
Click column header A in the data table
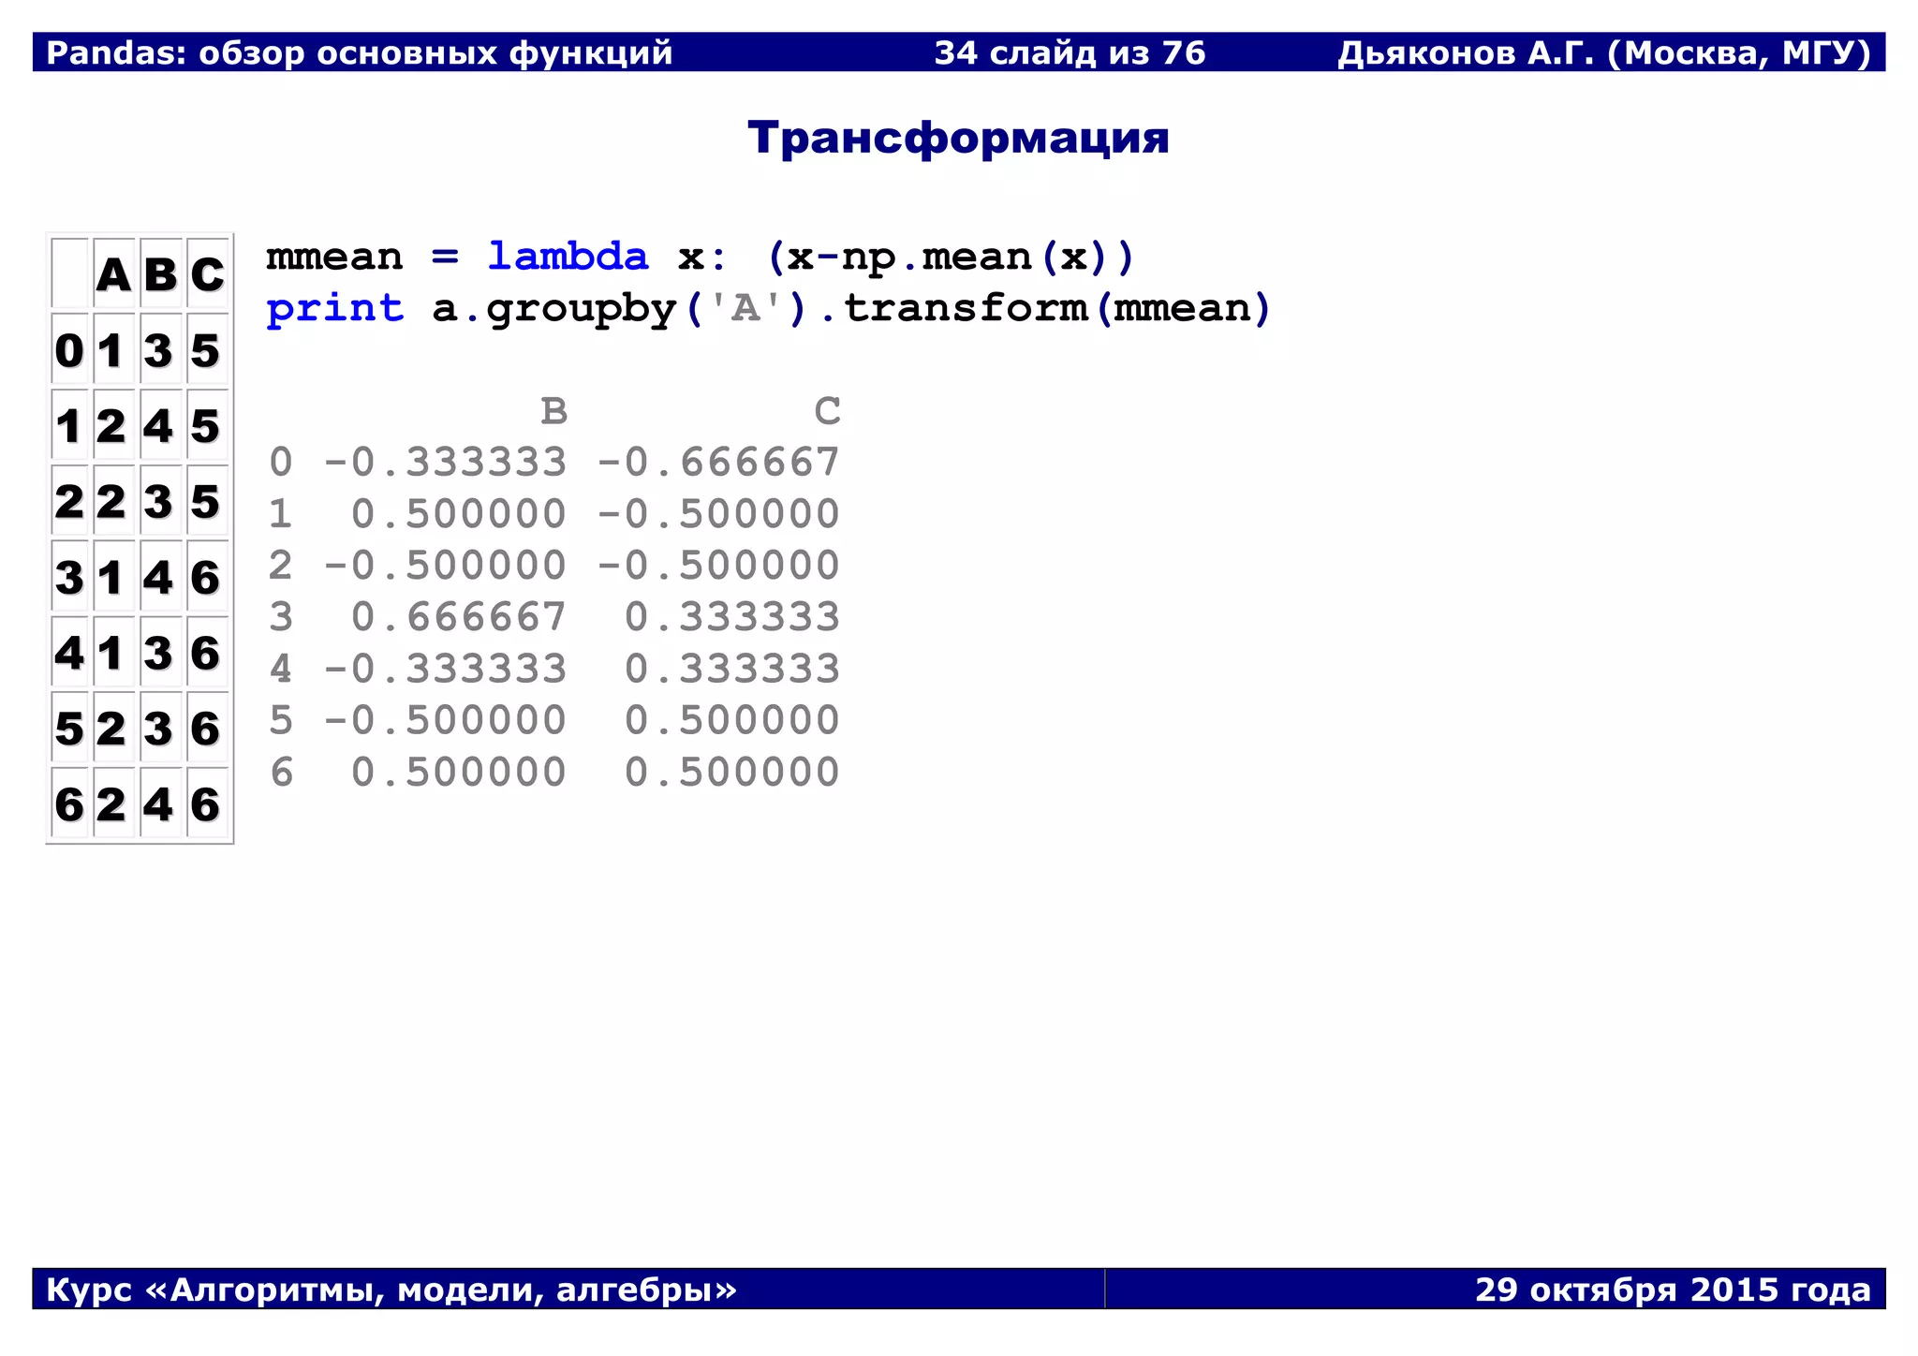[x=114, y=274]
